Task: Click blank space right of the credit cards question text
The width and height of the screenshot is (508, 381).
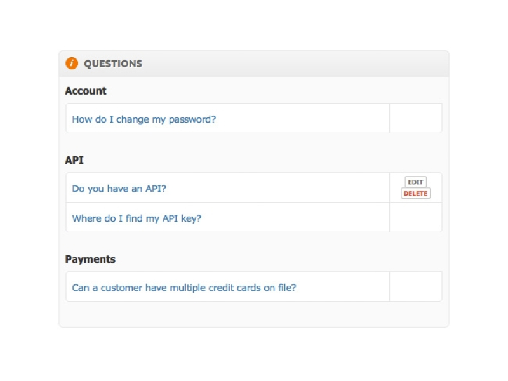Action: pos(343,287)
